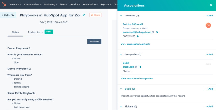Open the Sales menu
The image size is (216, 110).
64,4
